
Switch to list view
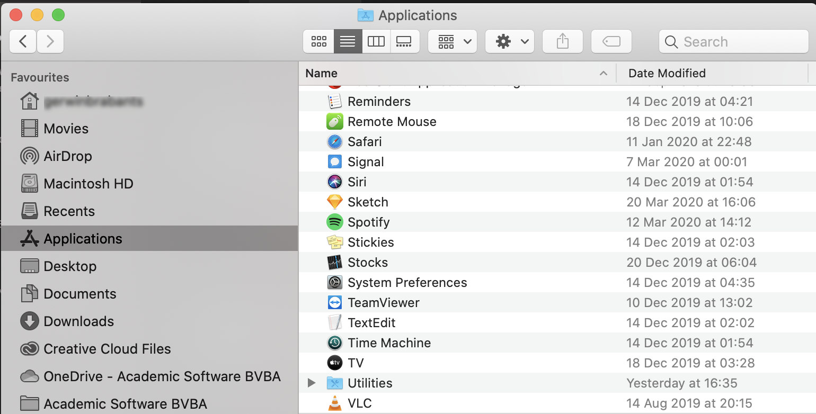pos(348,41)
